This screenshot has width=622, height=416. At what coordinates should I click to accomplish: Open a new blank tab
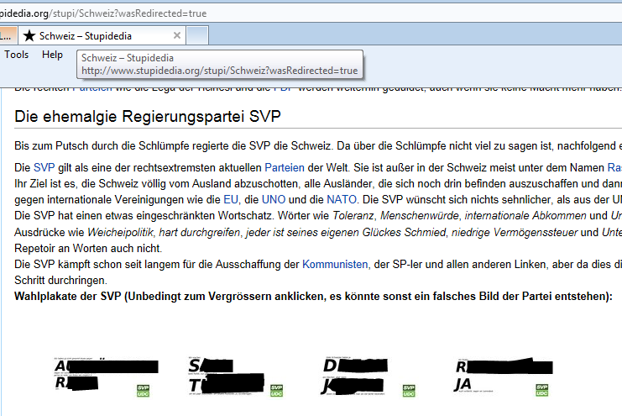(197, 36)
